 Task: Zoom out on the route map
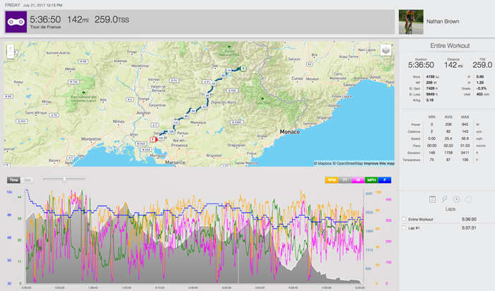coord(11,55)
